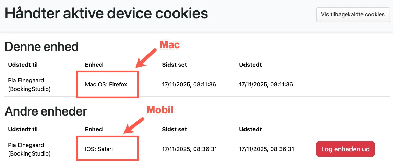This screenshot has height=161, width=393.
Task: Click Enhed column header under Andre enheder
Action: 94,129
